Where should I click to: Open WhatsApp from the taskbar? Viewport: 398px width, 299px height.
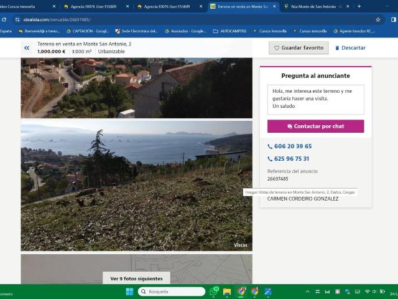[x=214, y=292]
